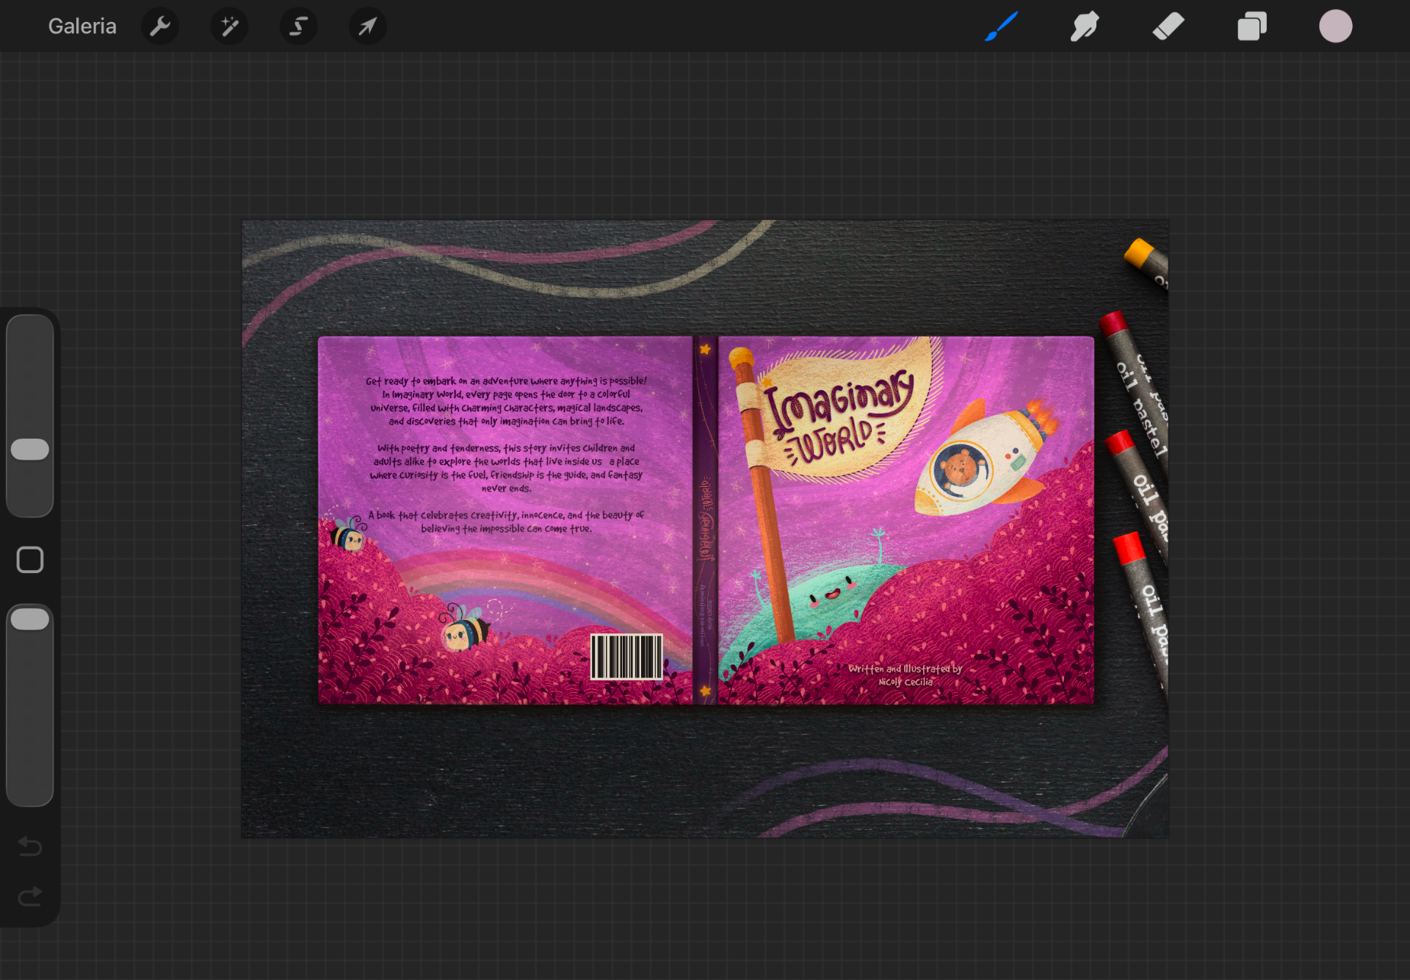The height and width of the screenshot is (980, 1410).
Task: Select the Smudge tool
Action: click(x=1084, y=26)
